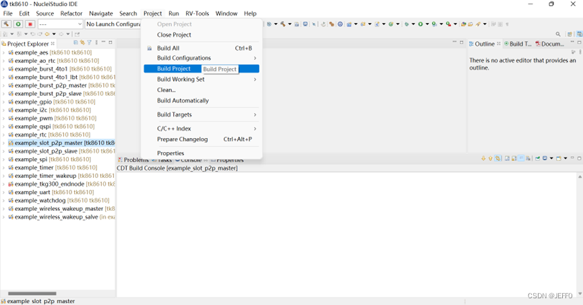Click the green Run icon in main toolbar

point(421,24)
